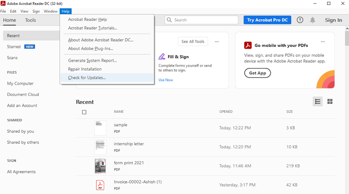Screen dimensions: 349x194
Task: Select Check for Updates
Action: coord(107,78)
